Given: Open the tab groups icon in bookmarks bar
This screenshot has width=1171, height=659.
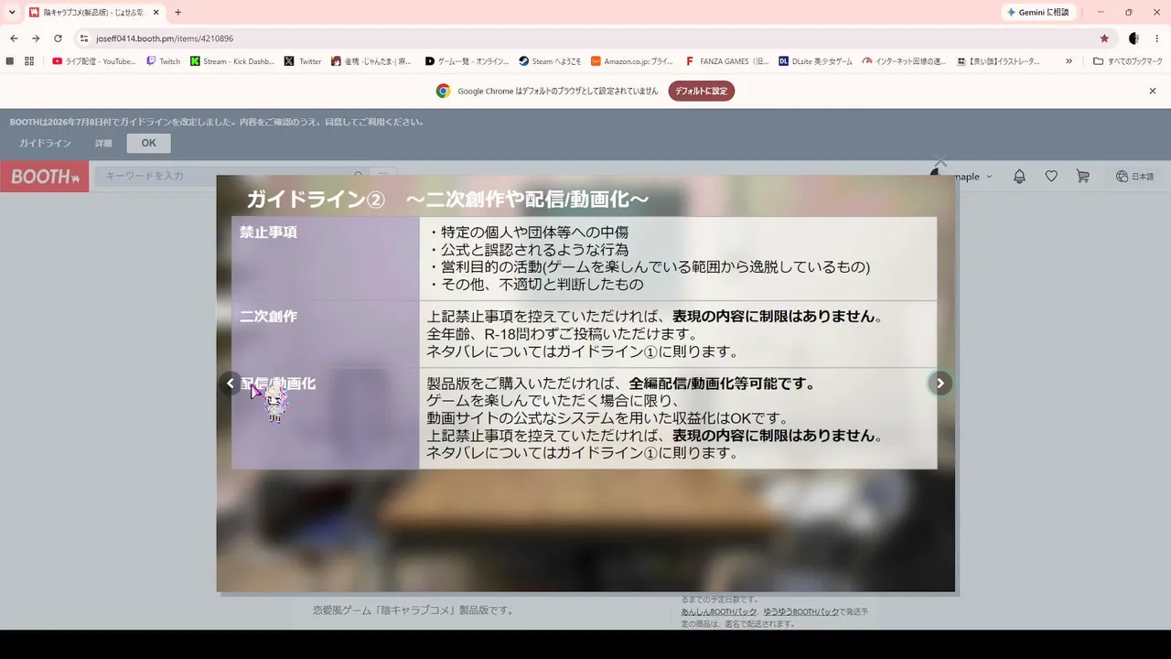Looking at the screenshot, I should coord(10,61).
